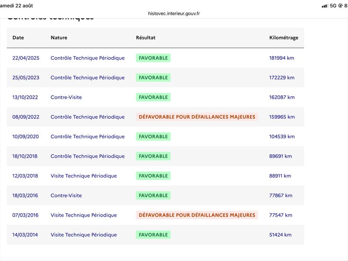Click FAVORABLE badge for 25/05/2023
Image resolution: width=348 pixels, height=261 pixels.
(153, 77)
